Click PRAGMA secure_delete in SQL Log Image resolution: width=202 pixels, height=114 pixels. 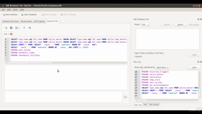(153, 74)
